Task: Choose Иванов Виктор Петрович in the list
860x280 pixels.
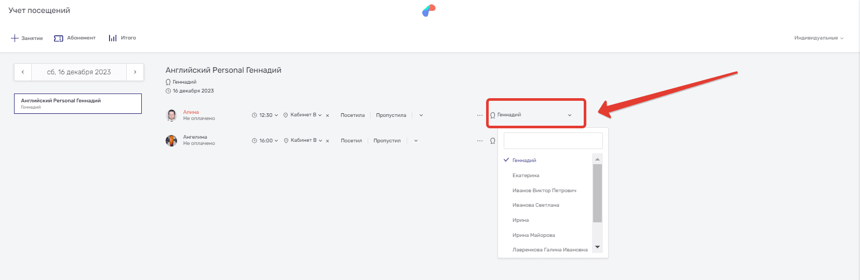Action: [x=544, y=191]
